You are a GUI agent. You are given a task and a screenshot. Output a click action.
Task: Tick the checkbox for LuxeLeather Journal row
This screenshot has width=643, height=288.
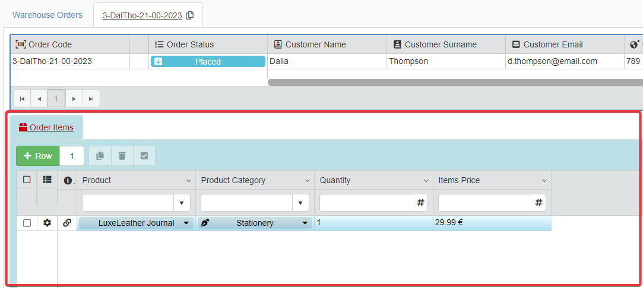point(27,223)
